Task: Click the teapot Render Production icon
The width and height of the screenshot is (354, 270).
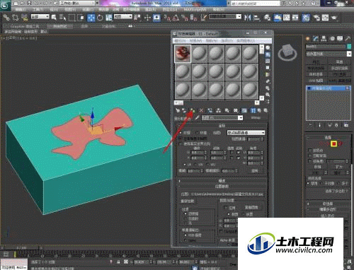Action: coord(334,18)
